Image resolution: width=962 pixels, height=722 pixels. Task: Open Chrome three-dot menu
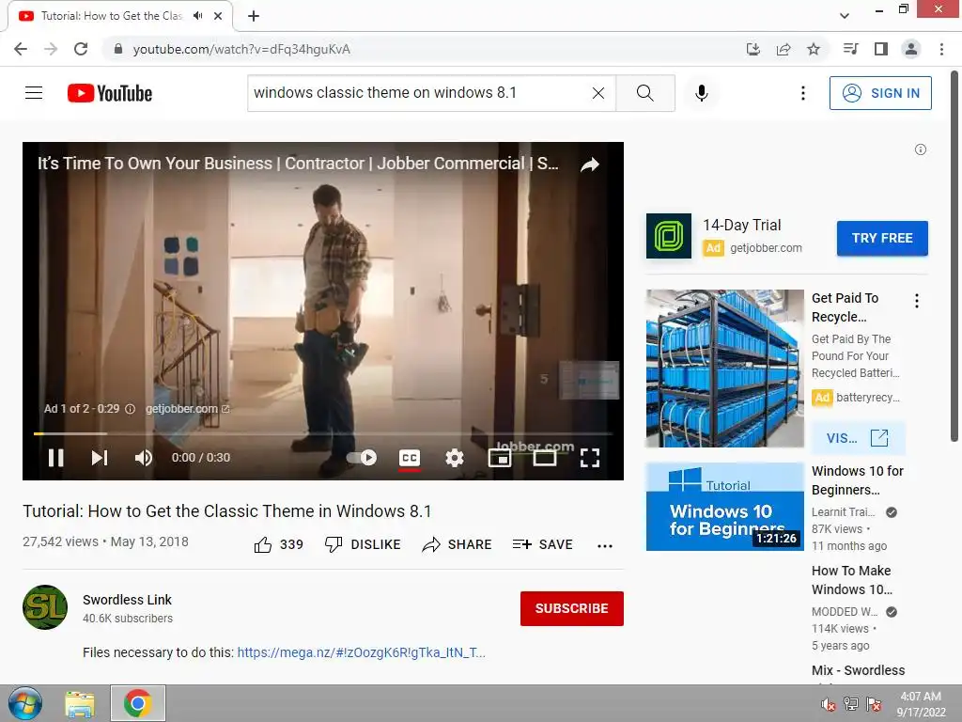click(x=941, y=49)
